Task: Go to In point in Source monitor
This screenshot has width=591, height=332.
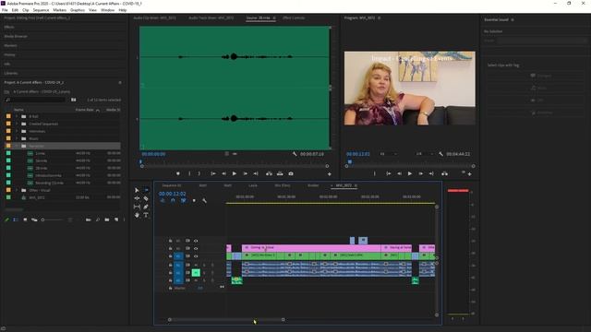Action: click(x=213, y=173)
